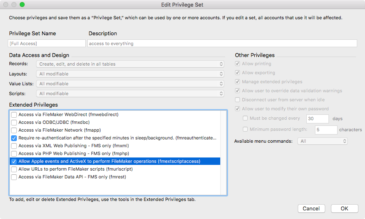Click the Privilege Set Name field
Image resolution: width=365 pixels, height=219 pixels.
pyautogui.click(x=47, y=43)
